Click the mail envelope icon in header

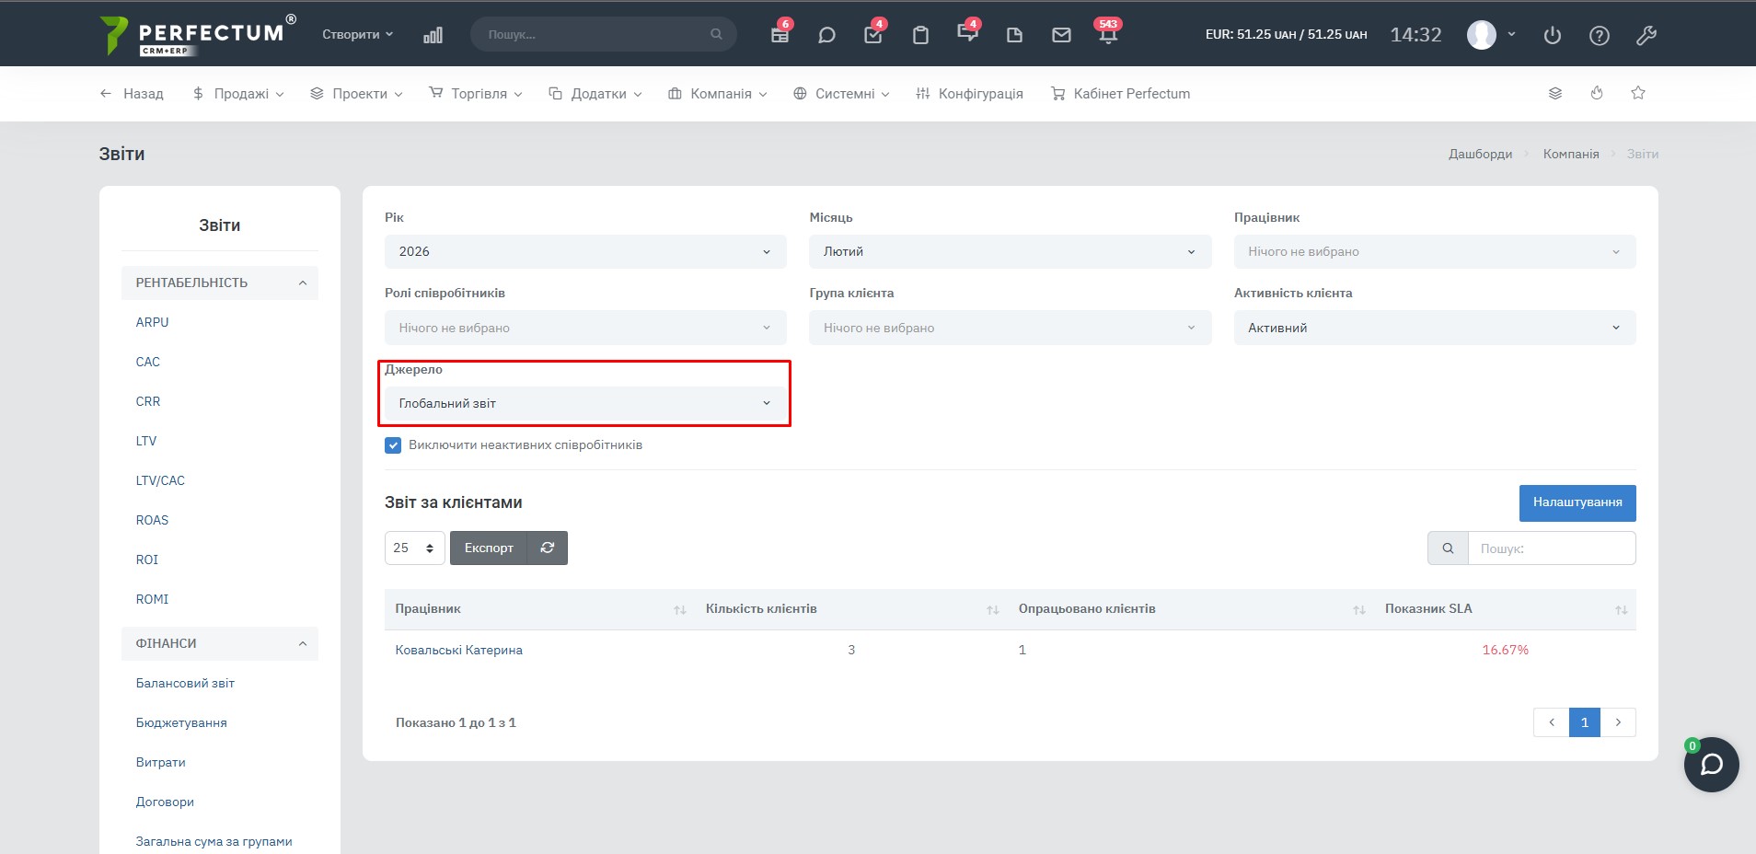point(1061,35)
